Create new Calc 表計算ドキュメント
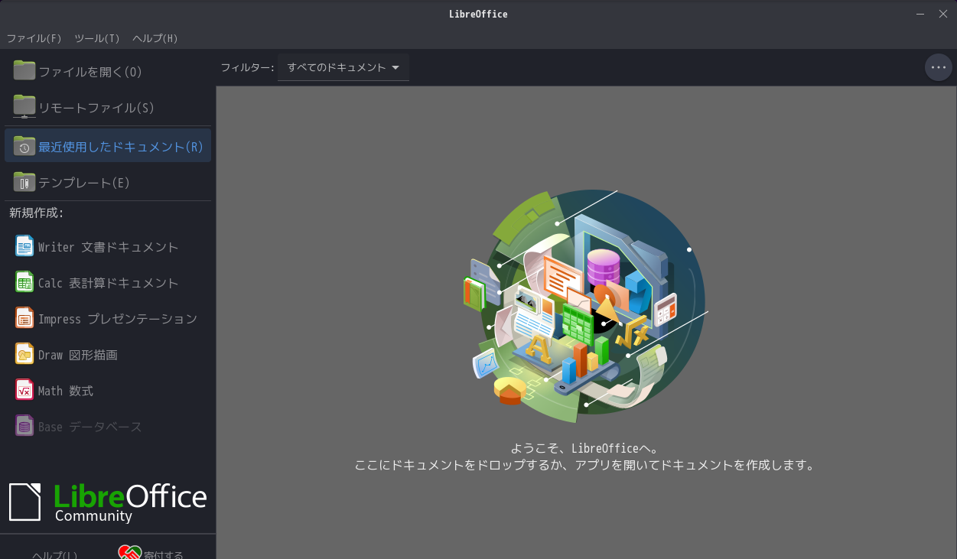 pos(108,282)
